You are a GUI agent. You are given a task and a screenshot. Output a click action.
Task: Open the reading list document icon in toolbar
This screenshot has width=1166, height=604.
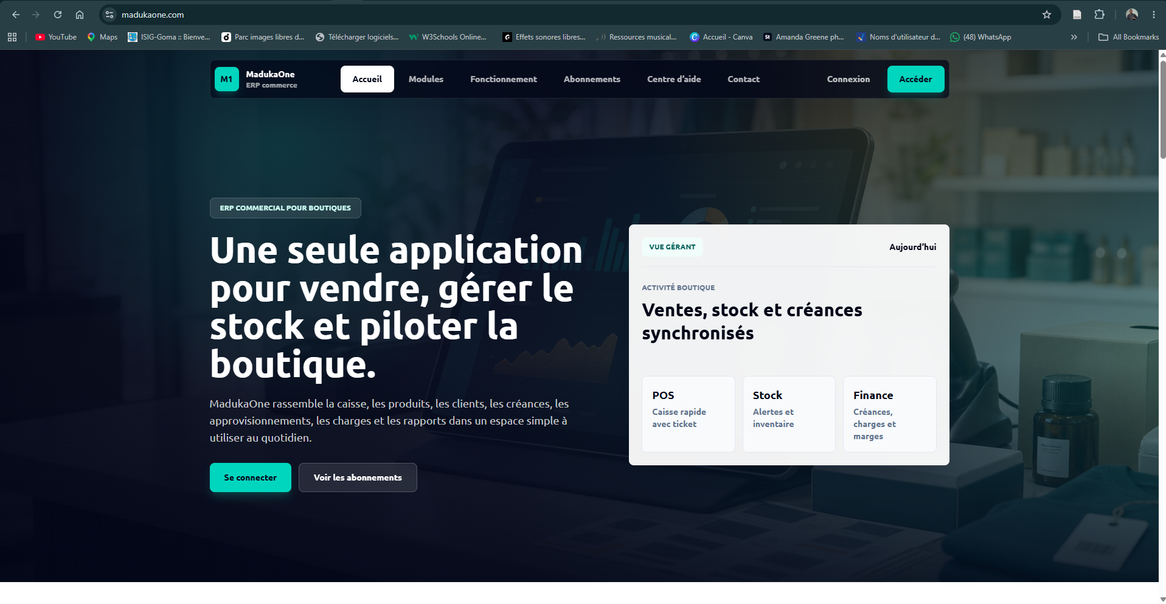click(x=1077, y=15)
